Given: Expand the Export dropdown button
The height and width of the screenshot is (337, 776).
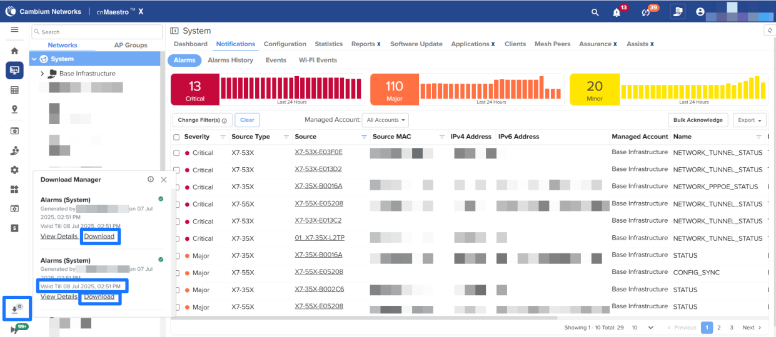Looking at the screenshot, I should pyautogui.click(x=751, y=120).
